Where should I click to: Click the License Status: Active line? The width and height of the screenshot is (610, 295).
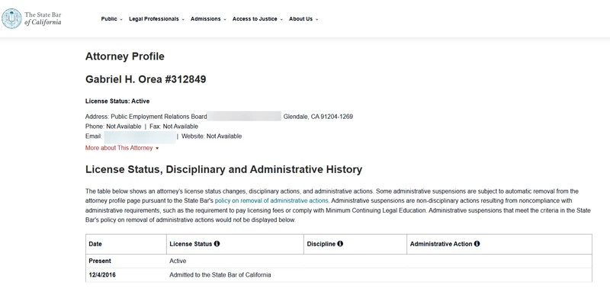(x=117, y=101)
